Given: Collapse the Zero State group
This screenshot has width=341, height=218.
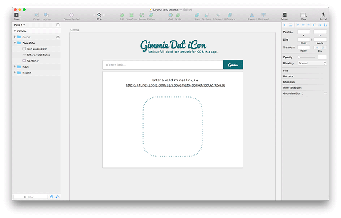Looking at the screenshot, I should 15,43.
